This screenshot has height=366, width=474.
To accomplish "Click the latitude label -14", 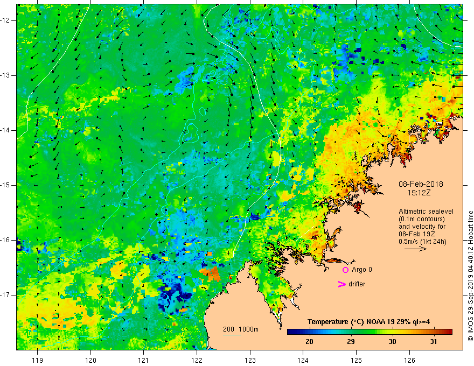I will [5, 130].
